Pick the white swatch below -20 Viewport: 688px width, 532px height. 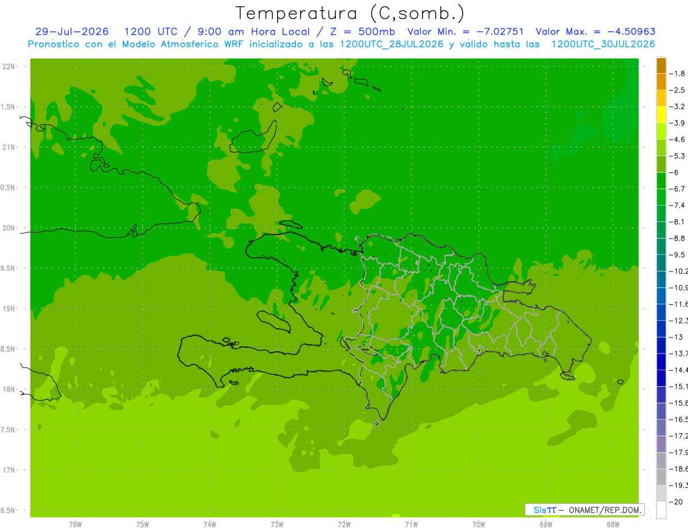[x=661, y=510]
